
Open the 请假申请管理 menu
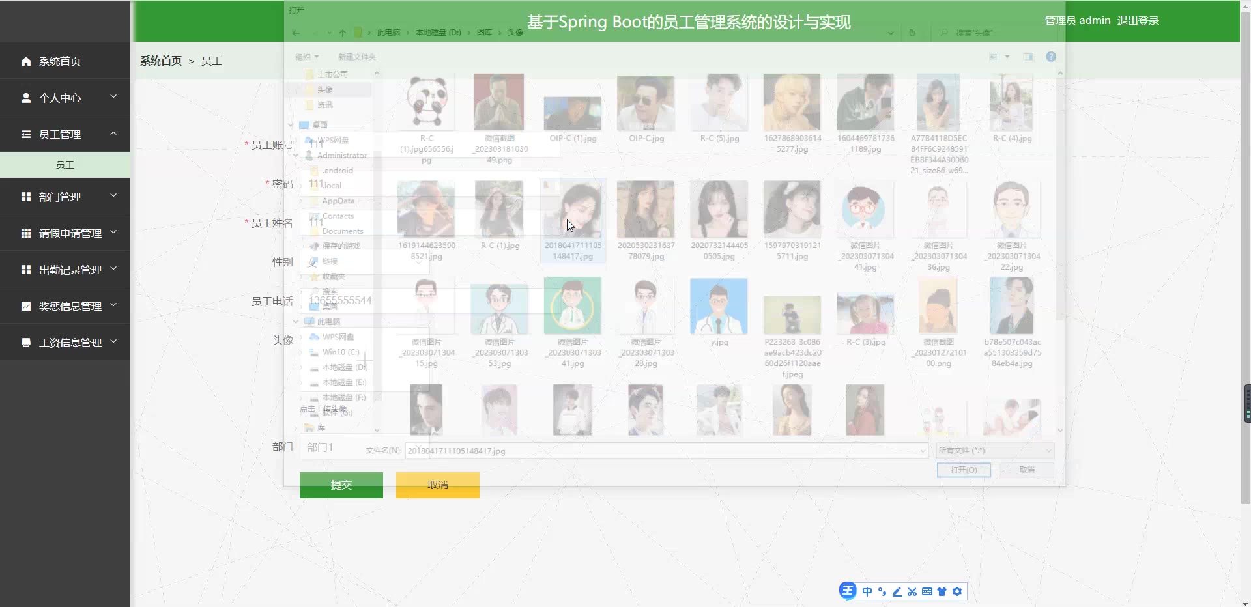coord(65,233)
